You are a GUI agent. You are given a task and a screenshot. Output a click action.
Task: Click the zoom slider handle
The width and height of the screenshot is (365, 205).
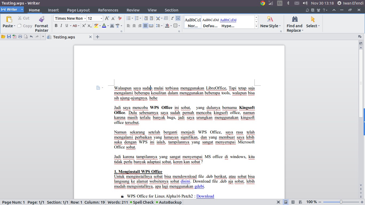pos(341,202)
